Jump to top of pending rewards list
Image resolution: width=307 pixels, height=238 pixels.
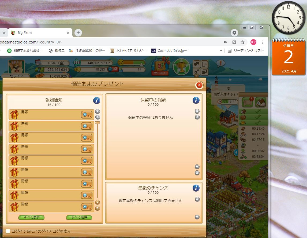197,111
